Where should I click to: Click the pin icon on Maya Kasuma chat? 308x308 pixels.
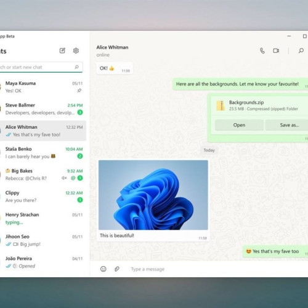tap(79, 91)
